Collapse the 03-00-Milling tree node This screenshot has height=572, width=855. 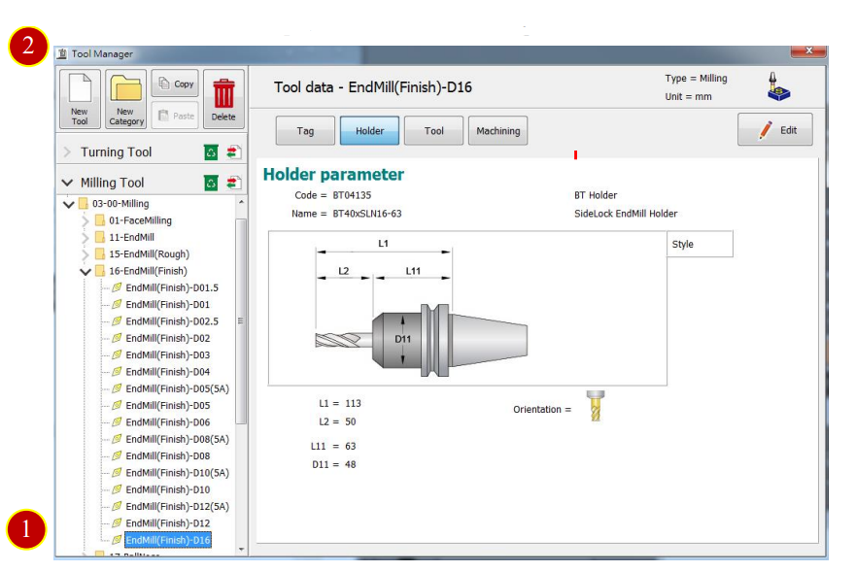[69, 205]
